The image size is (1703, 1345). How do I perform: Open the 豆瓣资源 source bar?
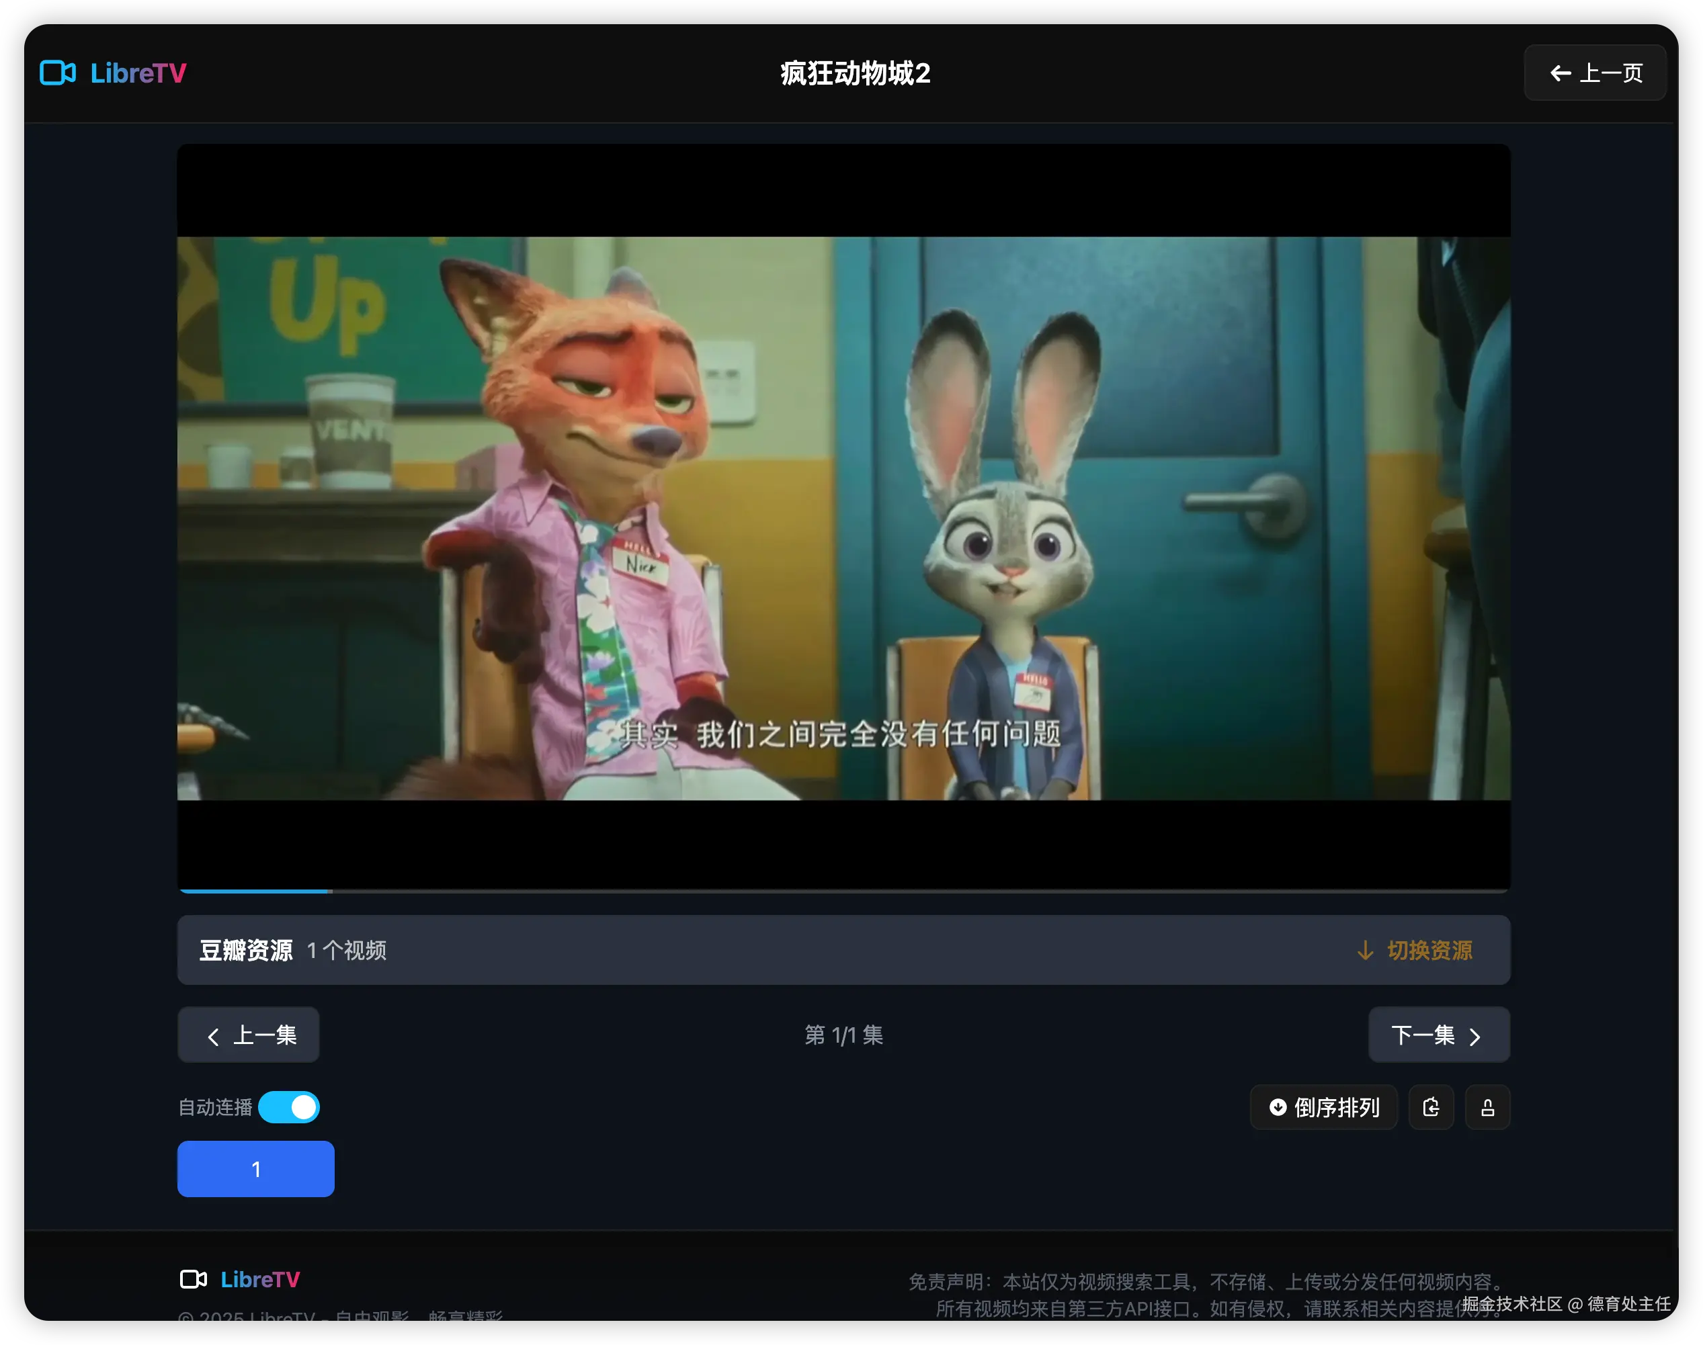click(x=246, y=951)
